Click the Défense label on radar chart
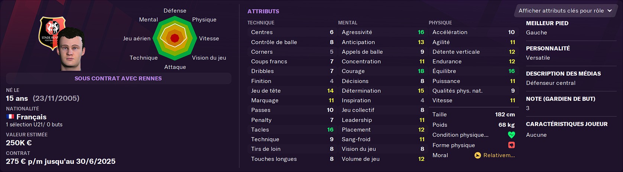Image resolution: width=623 pixels, height=172 pixels. (x=175, y=10)
